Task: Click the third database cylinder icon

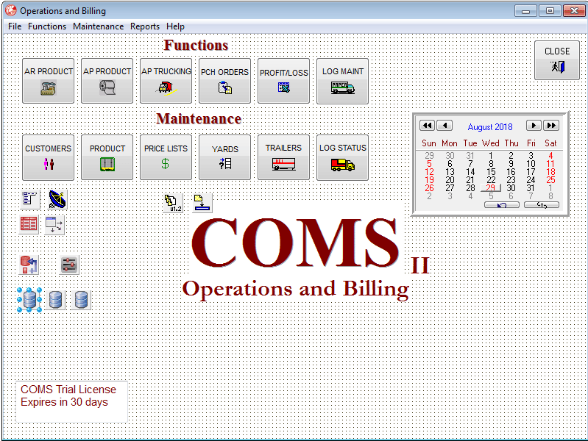Action: point(81,300)
